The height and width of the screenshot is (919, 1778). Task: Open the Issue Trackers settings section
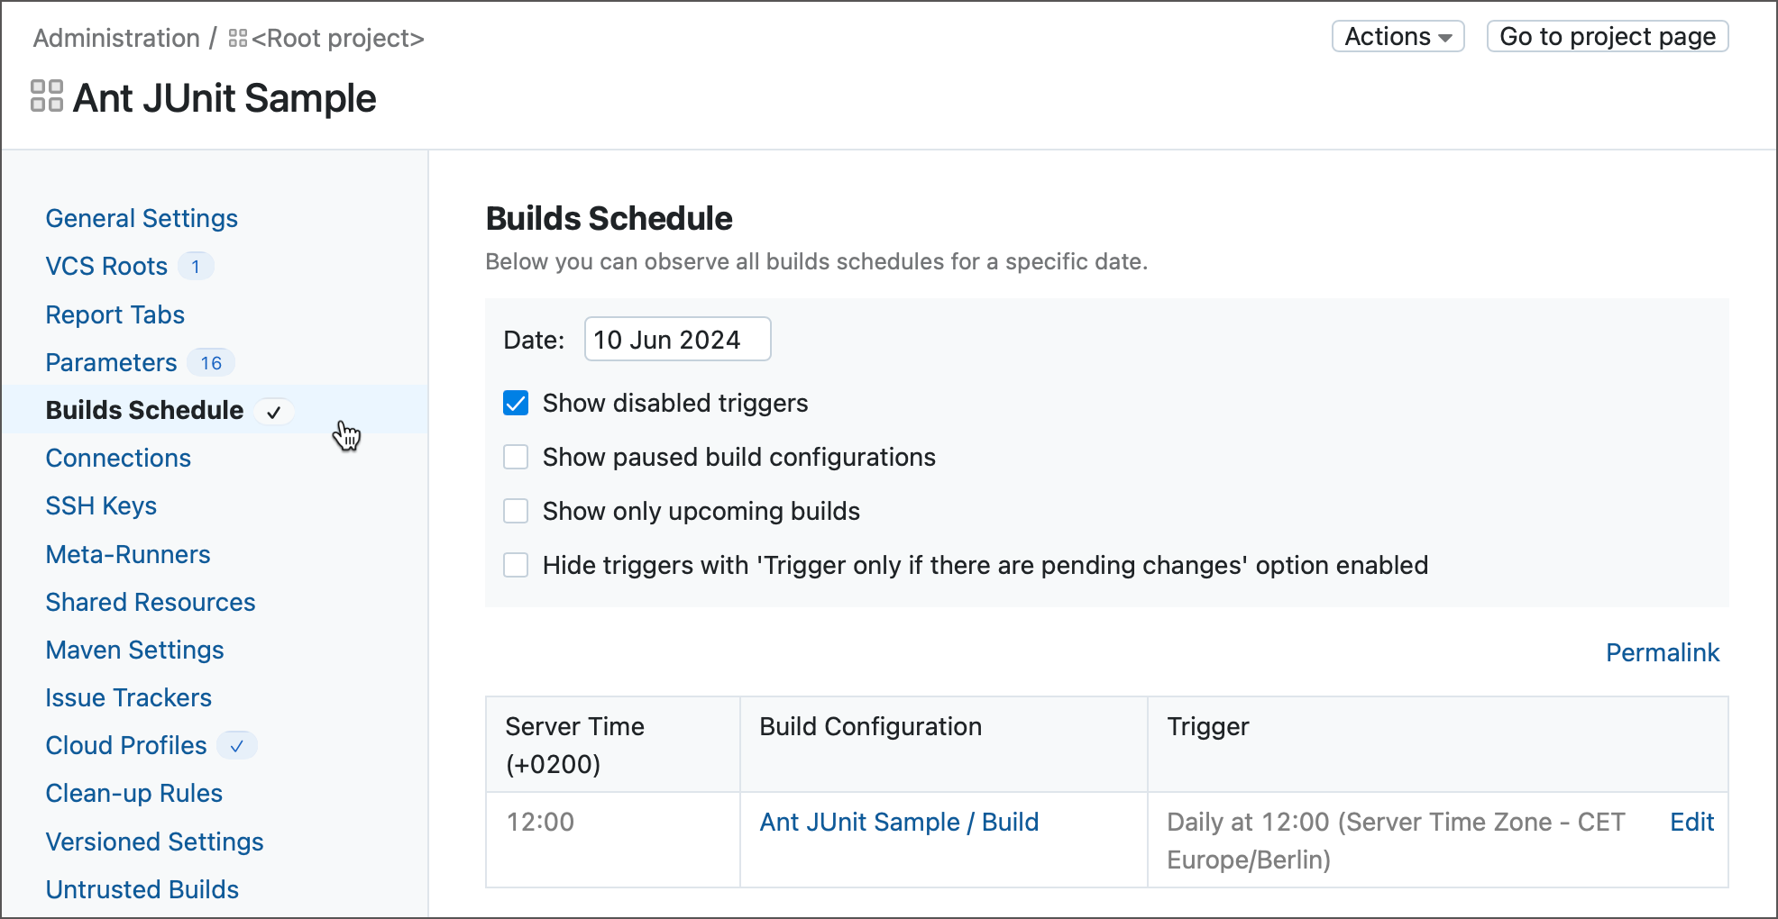[x=128, y=697]
